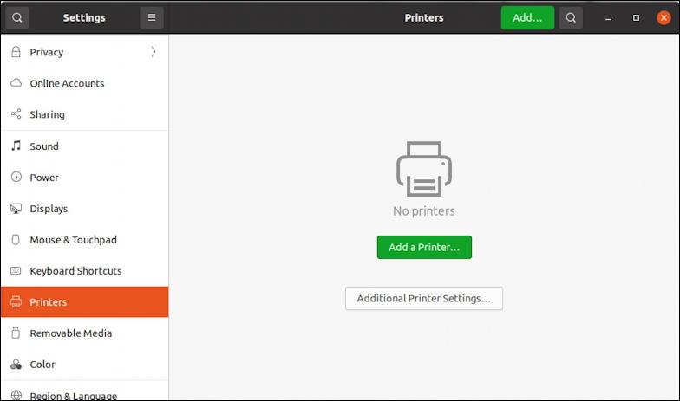Open Removable Media label

[71, 333]
